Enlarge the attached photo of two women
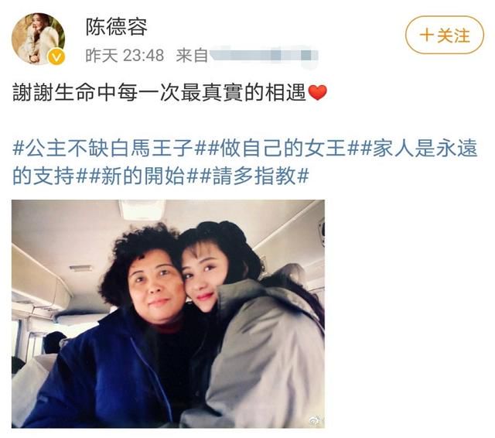The width and height of the screenshot is (495, 438). coord(169,314)
